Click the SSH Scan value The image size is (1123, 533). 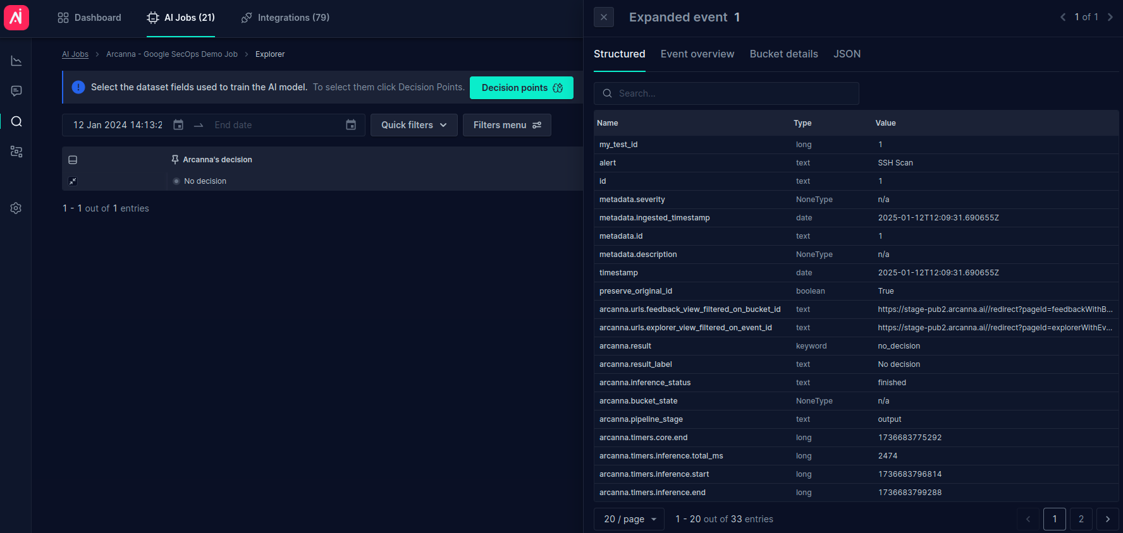895,163
